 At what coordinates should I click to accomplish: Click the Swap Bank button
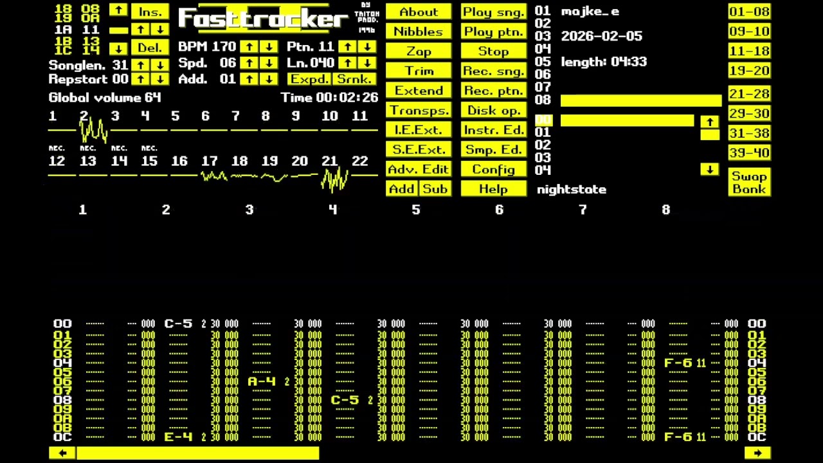coord(749,182)
